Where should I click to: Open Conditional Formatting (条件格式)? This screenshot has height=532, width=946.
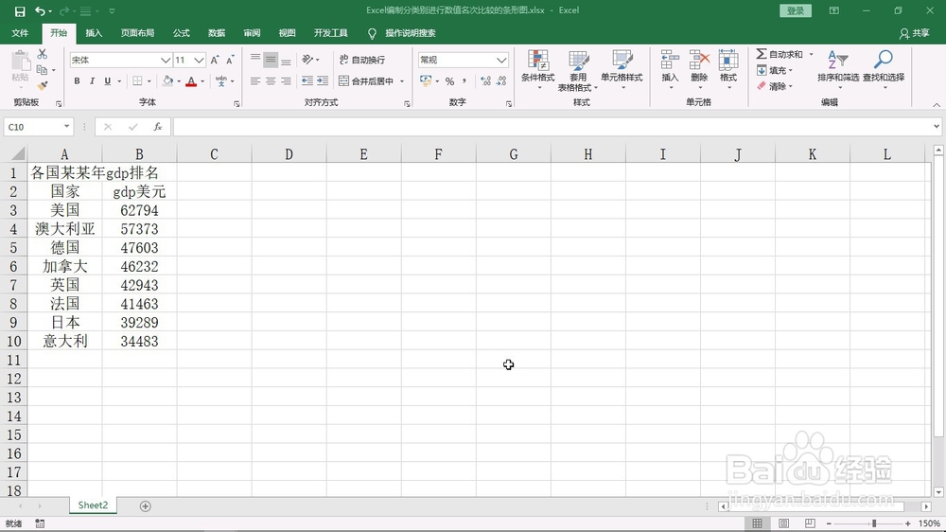537,69
